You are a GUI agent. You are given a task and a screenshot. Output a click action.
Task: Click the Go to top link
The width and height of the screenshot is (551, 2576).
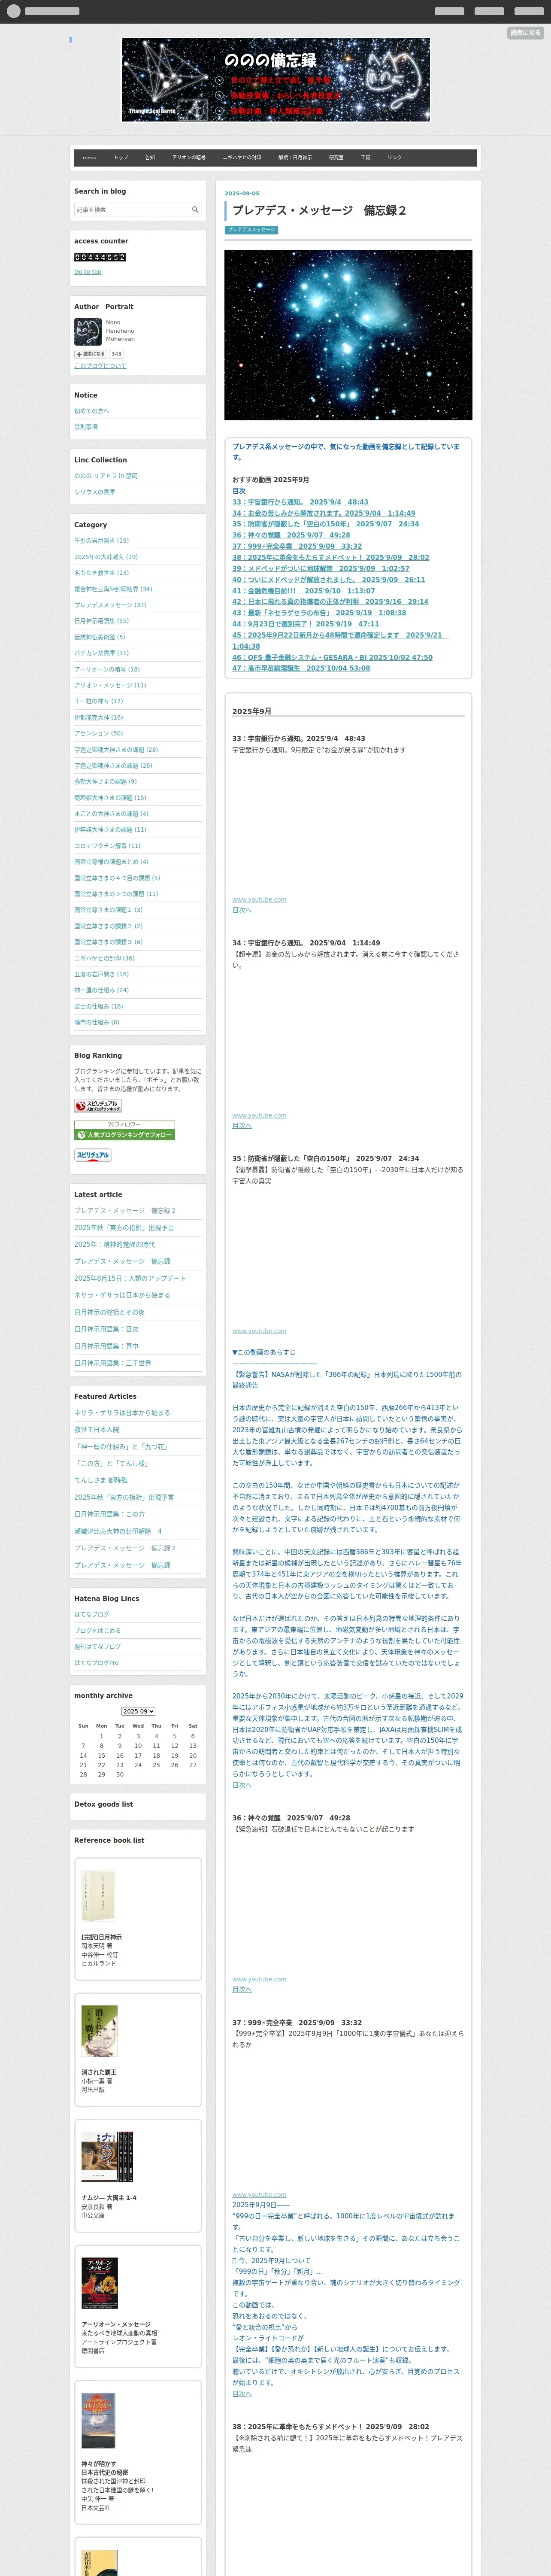(87, 272)
